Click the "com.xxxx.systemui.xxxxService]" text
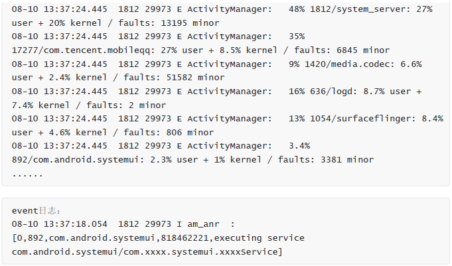This screenshot has width=452, height=266. coord(202,252)
